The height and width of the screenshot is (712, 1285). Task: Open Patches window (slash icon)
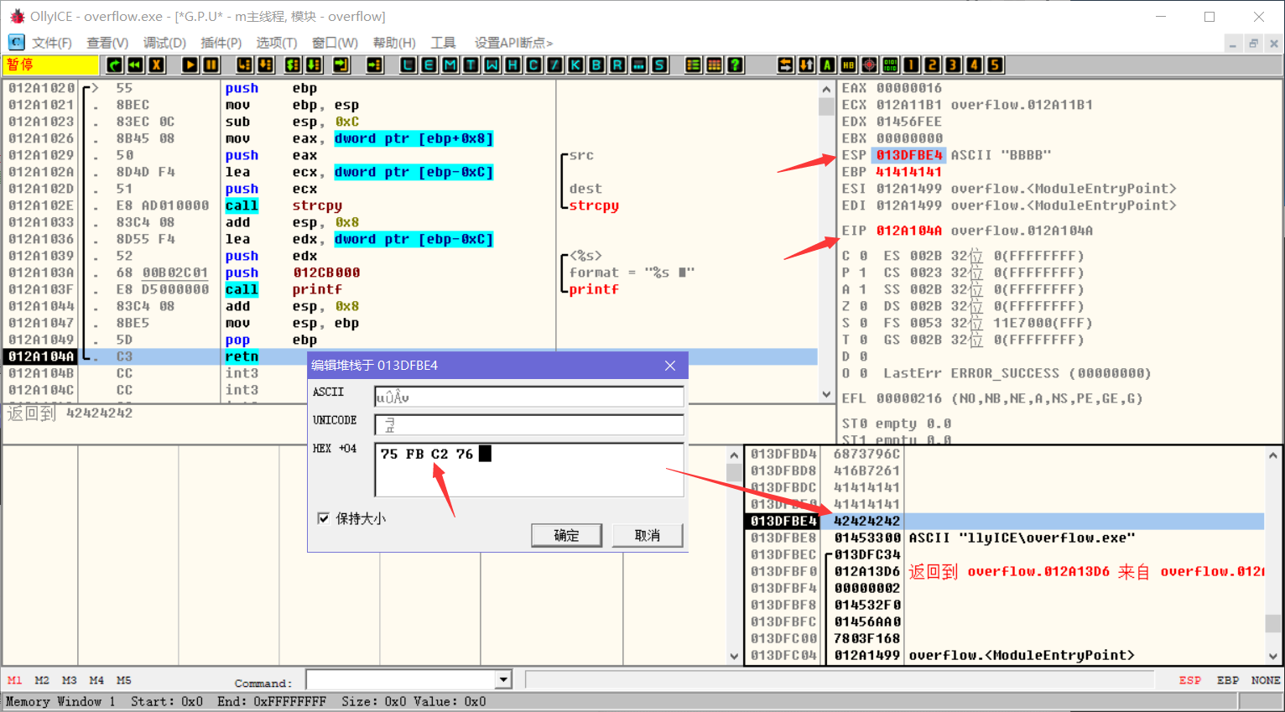point(555,65)
